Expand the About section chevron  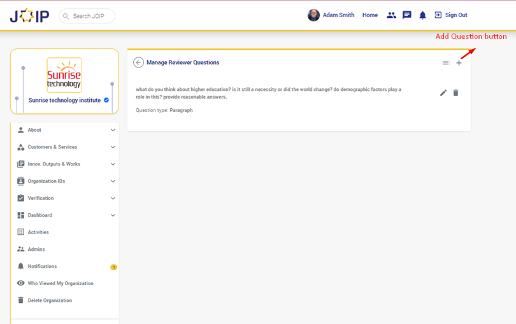tap(113, 130)
